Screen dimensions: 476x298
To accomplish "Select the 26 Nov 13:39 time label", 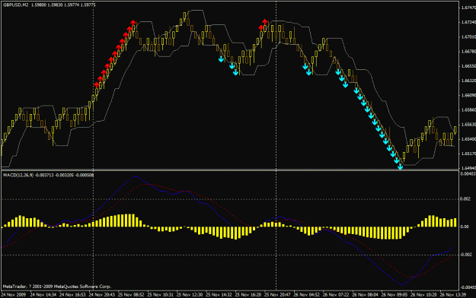I will 453,295.
